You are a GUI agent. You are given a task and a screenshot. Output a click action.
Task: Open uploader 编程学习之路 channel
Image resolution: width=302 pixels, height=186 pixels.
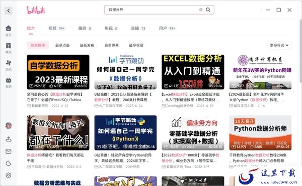pos(244,106)
